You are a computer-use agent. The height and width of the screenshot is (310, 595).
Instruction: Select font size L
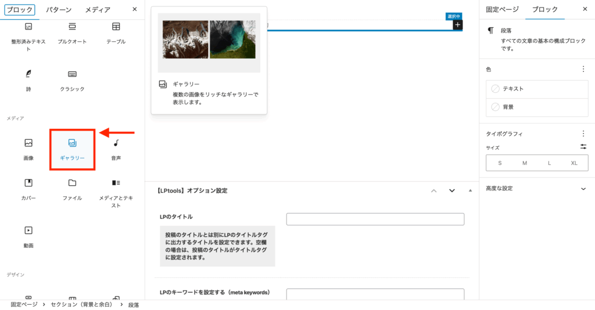point(549,163)
